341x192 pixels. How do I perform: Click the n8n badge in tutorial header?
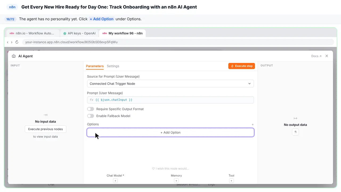tap(12, 7)
